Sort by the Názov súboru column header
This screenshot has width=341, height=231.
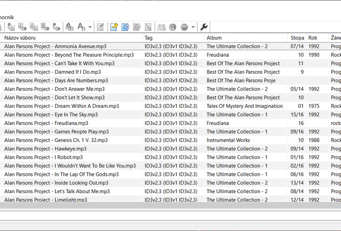(x=72, y=37)
